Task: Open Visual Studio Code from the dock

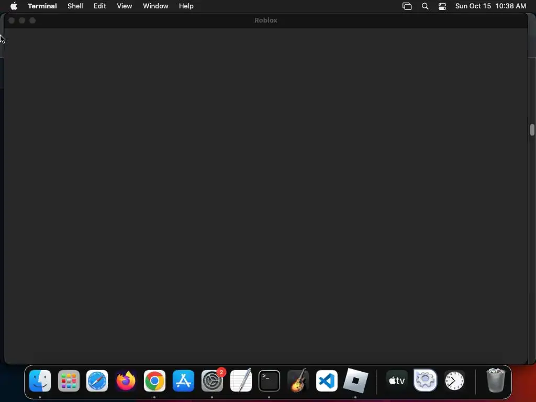Action: tap(327, 381)
